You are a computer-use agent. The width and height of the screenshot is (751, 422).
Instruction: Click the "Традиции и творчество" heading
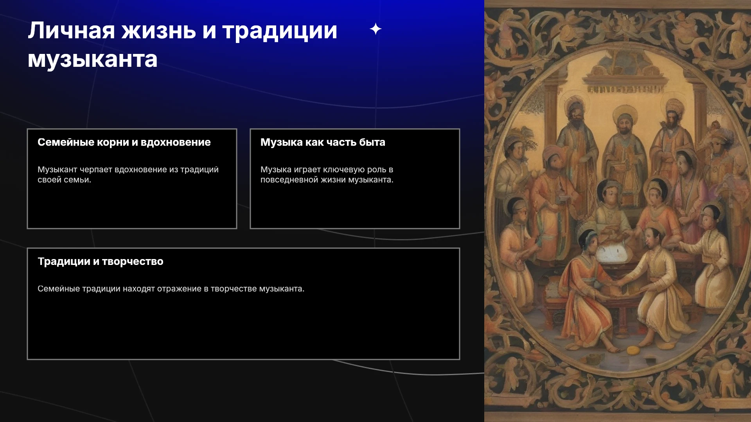[101, 261]
